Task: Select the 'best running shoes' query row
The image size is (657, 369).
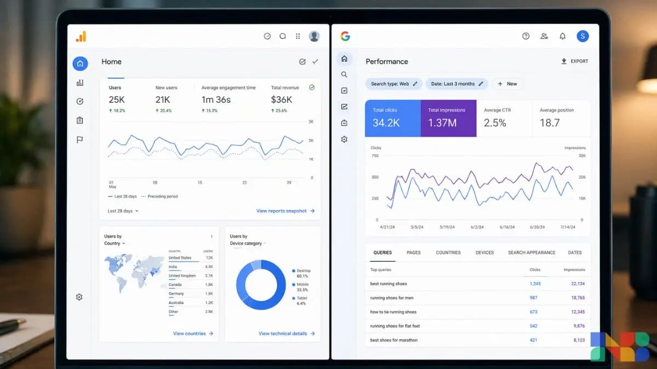Action: [x=477, y=284]
